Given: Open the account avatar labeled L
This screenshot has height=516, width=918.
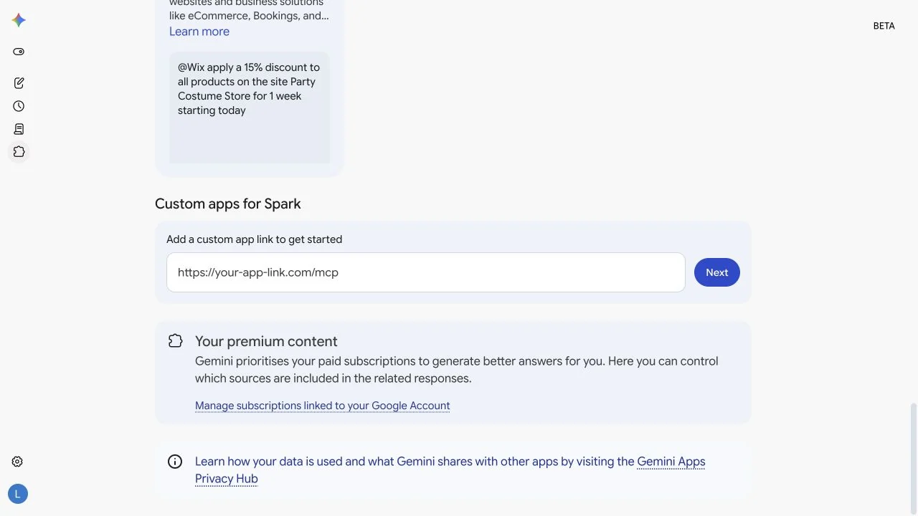Looking at the screenshot, I should (18, 494).
